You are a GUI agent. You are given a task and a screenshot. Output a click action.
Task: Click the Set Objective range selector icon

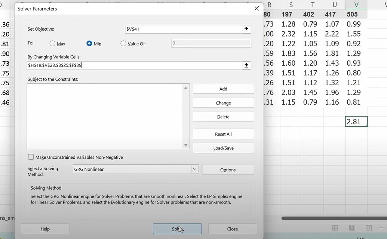coord(246,29)
